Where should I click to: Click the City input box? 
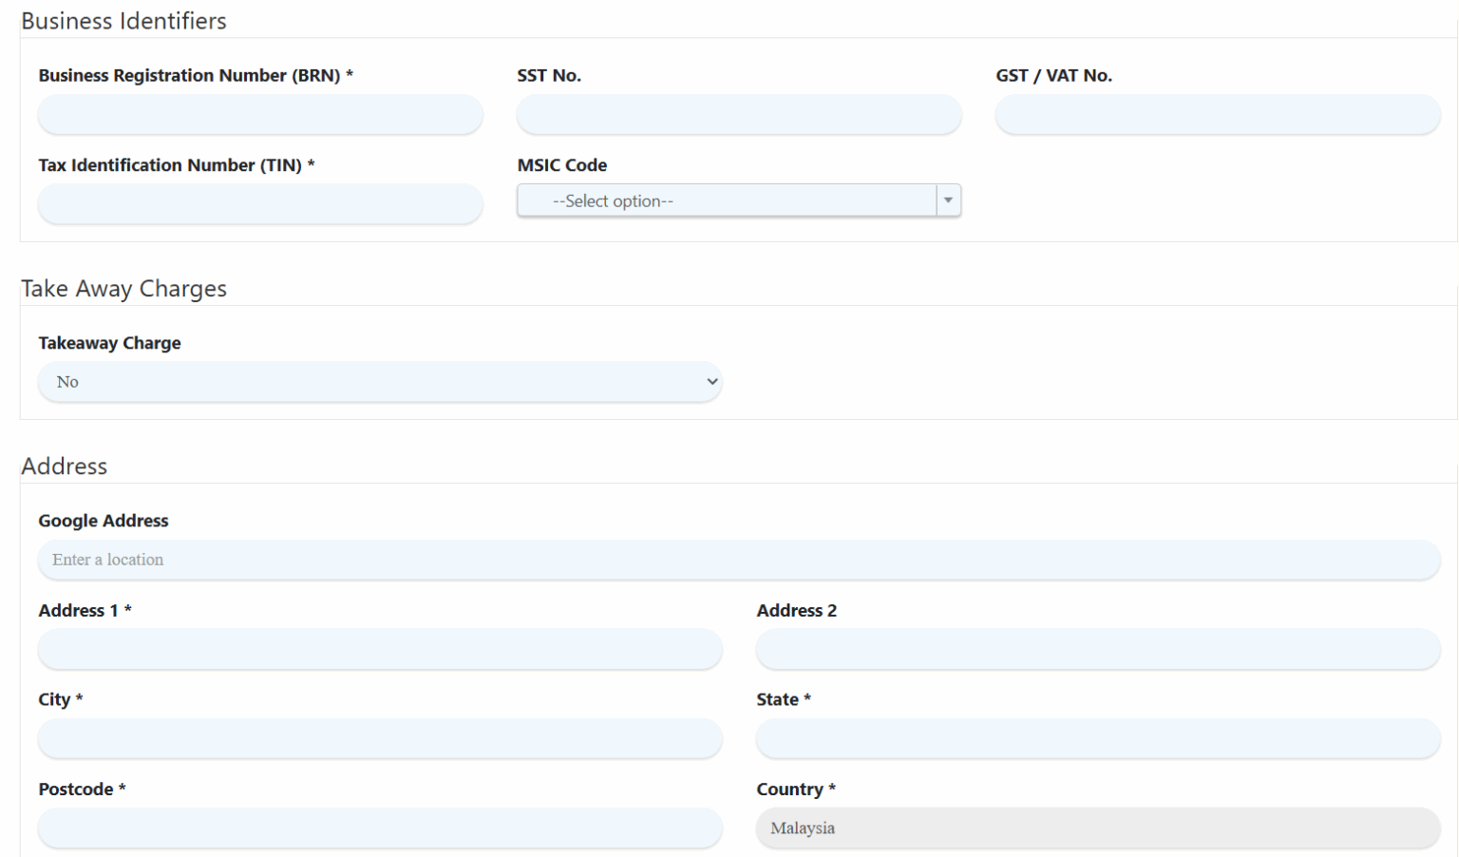click(380, 738)
